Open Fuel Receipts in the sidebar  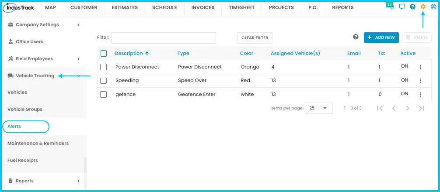click(x=23, y=161)
